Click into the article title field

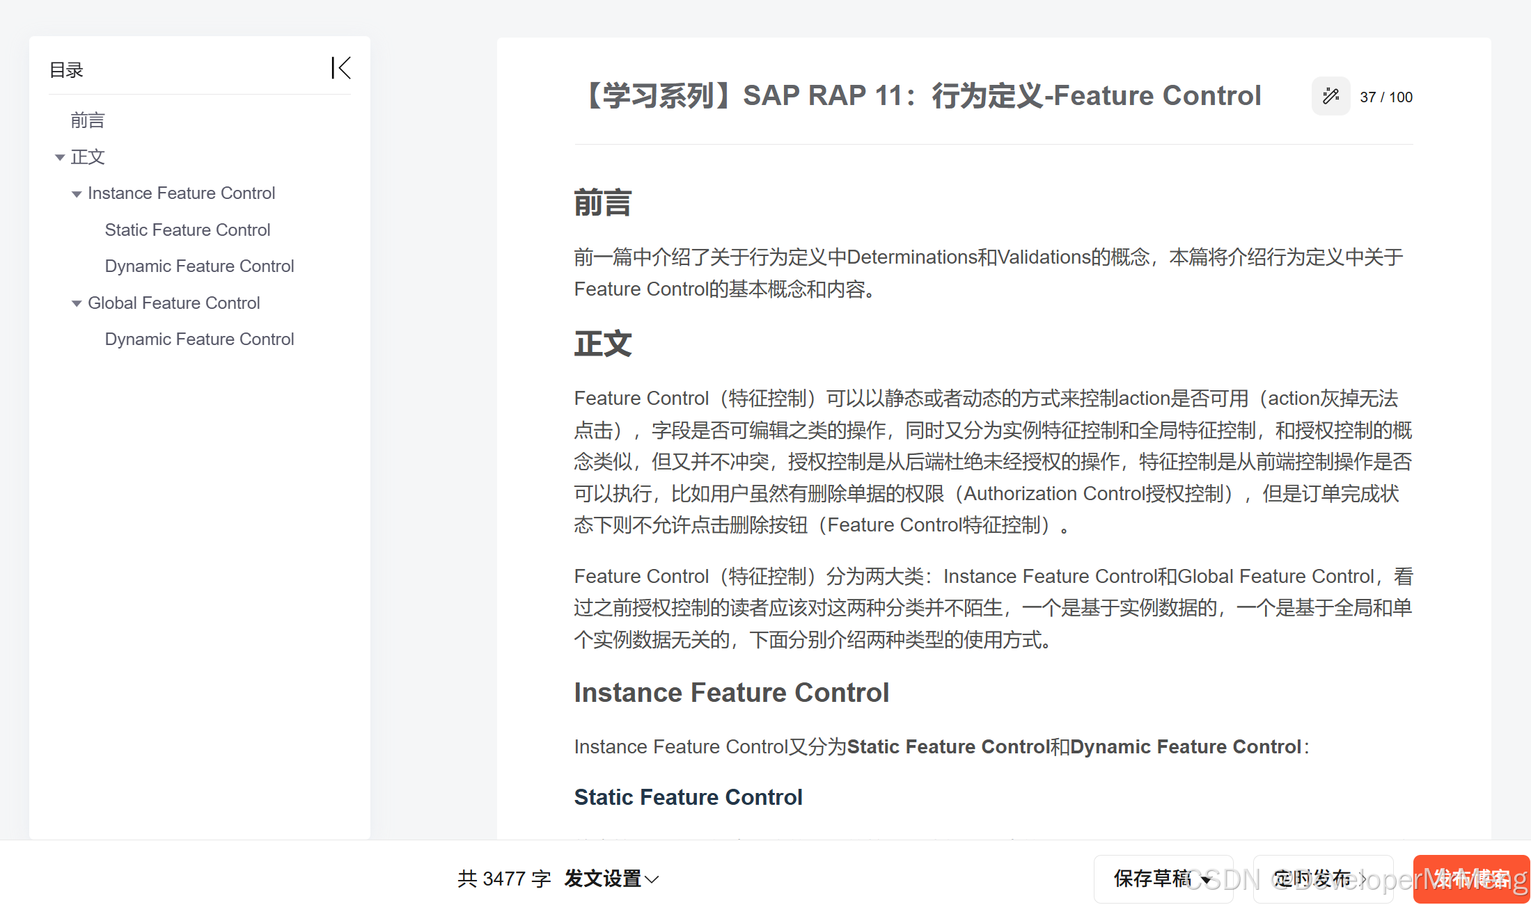pyautogui.click(x=919, y=95)
